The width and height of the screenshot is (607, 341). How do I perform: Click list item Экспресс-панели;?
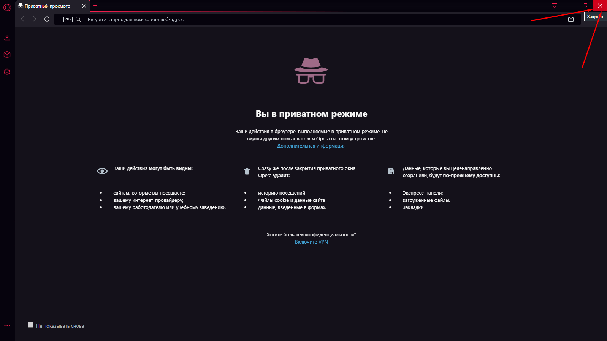coord(423,193)
